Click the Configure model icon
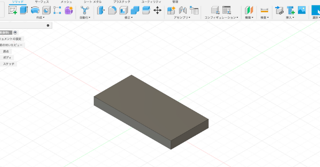 click(215, 10)
